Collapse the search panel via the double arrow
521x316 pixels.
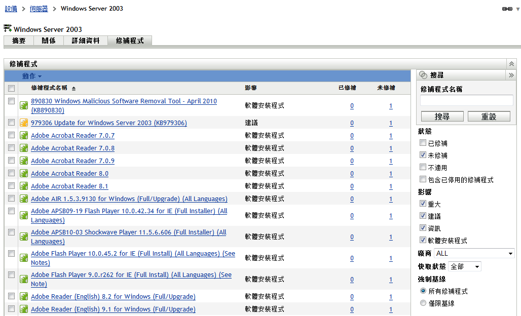[511, 75]
